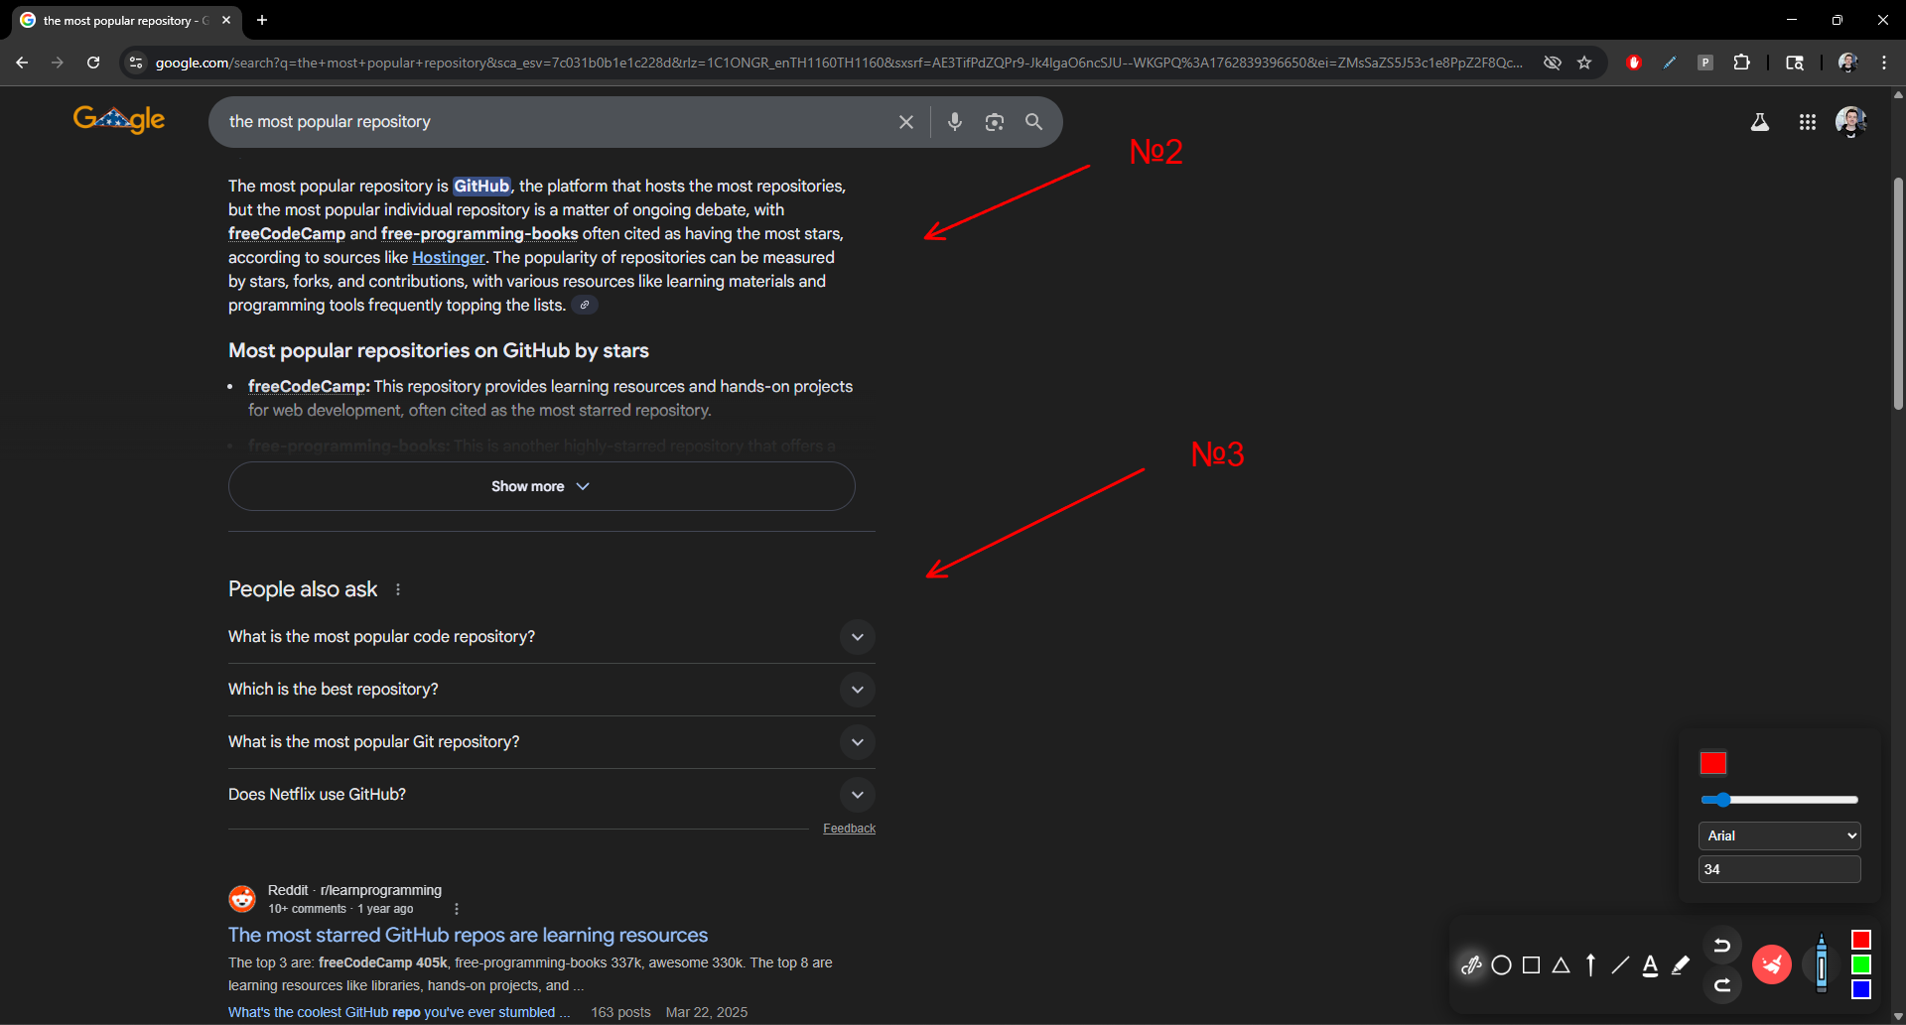Expand 'What is the most popular code repository?'
Viewport: 1906px width, 1025px height.
pos(858,637)
